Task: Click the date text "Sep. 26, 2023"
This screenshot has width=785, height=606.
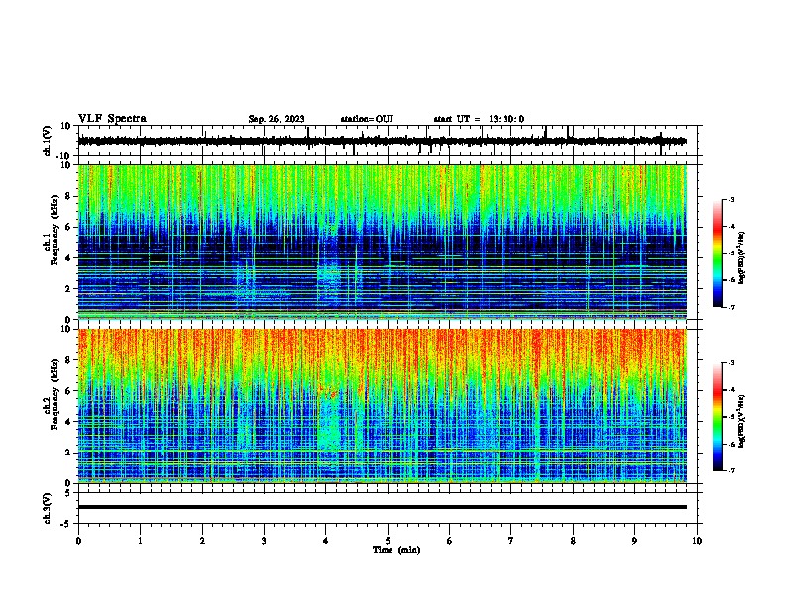Action: pyautogui.click(x=277, y=119)
